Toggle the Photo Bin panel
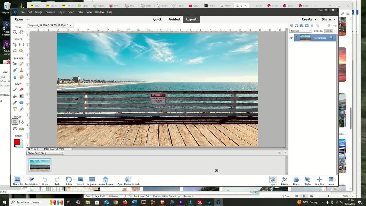366x206 pixels. (17, 181)
